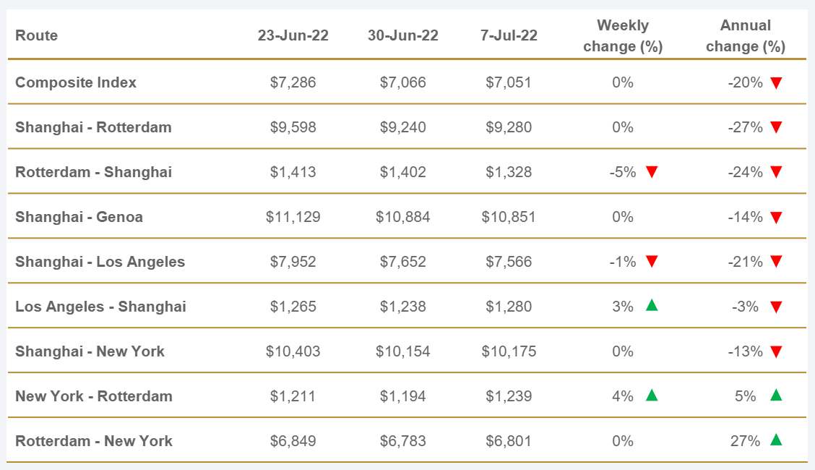The image size is (815, 470).
Task: Click the 7-Jul-22 column header
Action: pos(509,35)
